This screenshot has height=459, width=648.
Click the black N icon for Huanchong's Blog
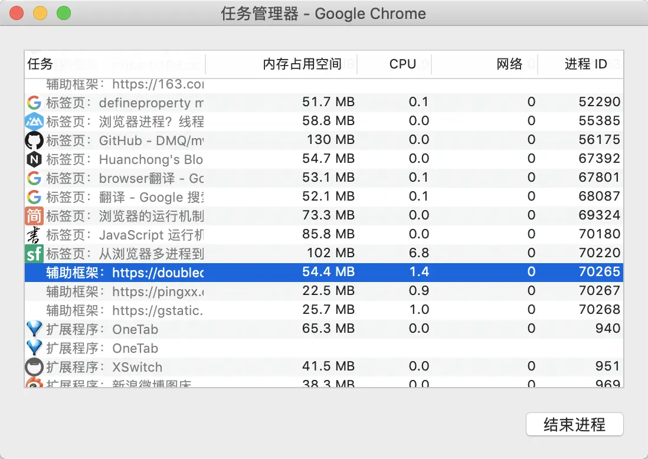(x=34, y=159)
